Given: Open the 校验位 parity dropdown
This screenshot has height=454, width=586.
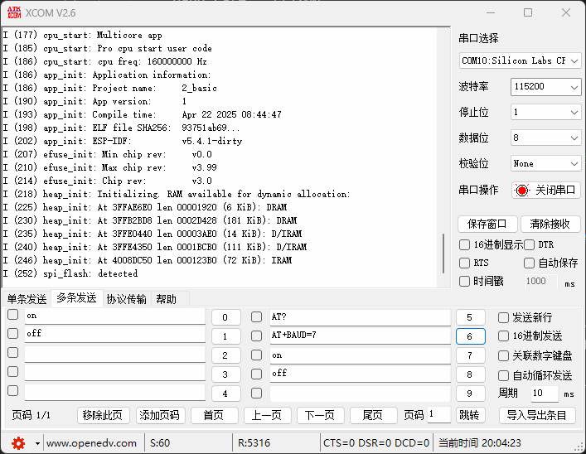Looking at the screenshot, I should (x=545, y=164).
